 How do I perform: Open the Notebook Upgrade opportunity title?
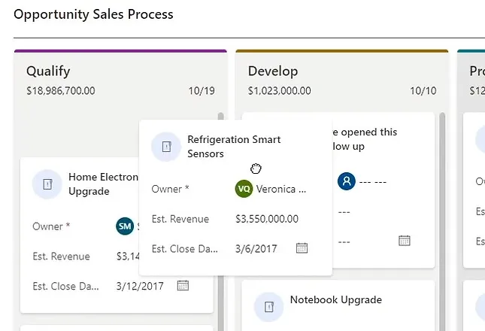(336, 299)
